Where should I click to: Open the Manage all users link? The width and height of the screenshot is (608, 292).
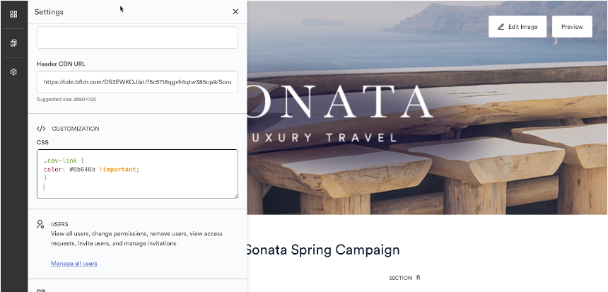74,264
